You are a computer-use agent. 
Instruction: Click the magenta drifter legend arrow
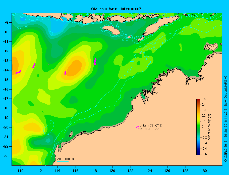pos(137,127)
